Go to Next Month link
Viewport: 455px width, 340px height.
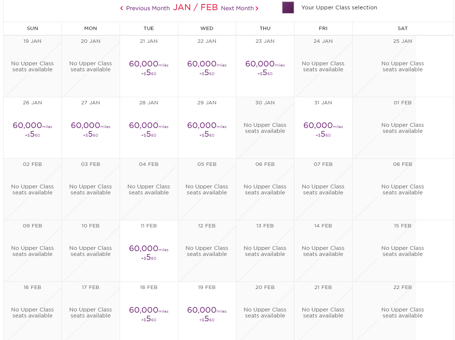pos(237,8)
